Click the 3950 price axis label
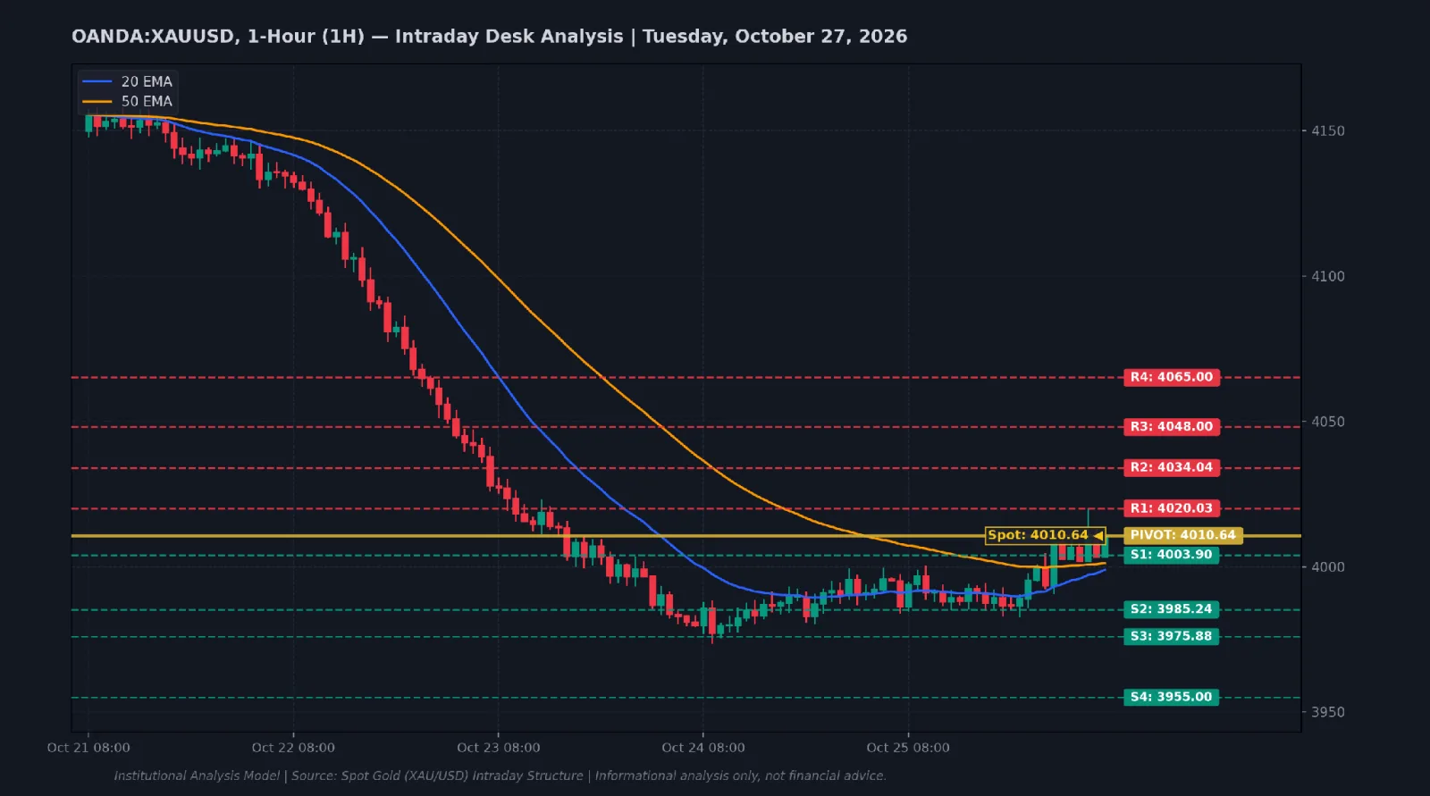This screenshot has width=1430, height=796. [1327, 712]
